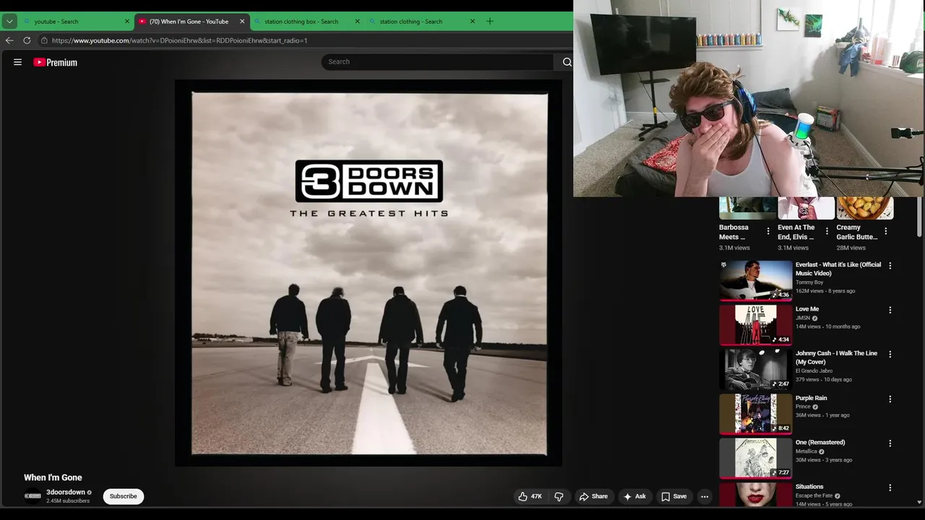925x520 pixels.
Task: Open options menu for Everlast video
Action: pos(890,266)
